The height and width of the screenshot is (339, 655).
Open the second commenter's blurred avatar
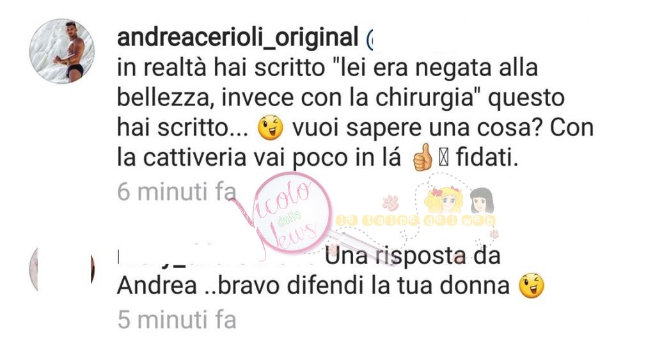62,269
